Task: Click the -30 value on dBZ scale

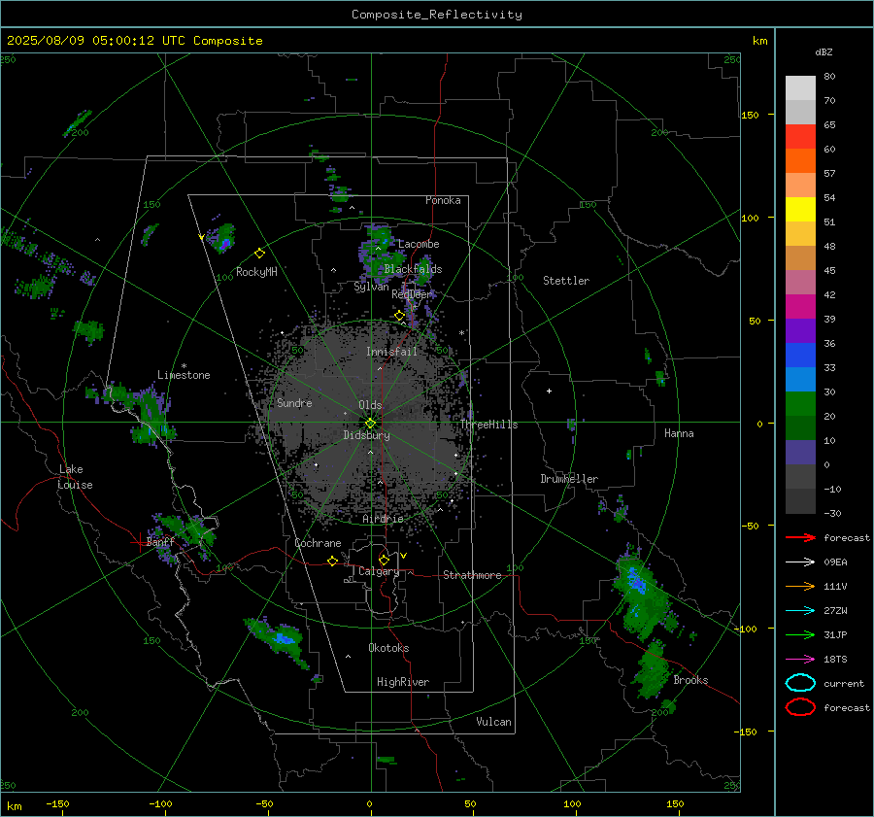Action: click(832, 513)
